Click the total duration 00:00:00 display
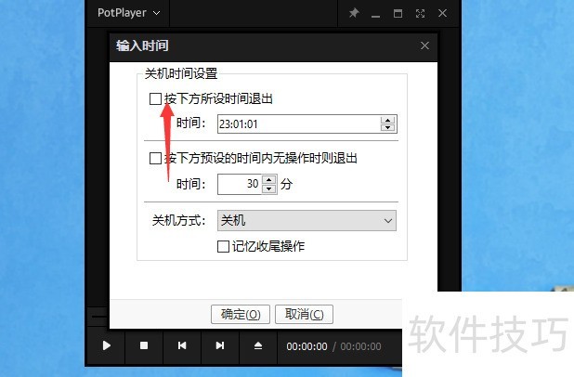The height and width of the screenshot is (377, 574). [361, 346]
